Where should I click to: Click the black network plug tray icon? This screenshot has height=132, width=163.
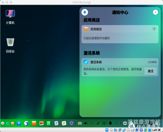98,123
